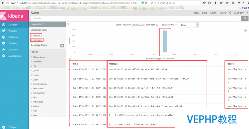This screenshot has width=249, height=129.
Task: Click the Kibana logo
Action: tap(14, 16)
